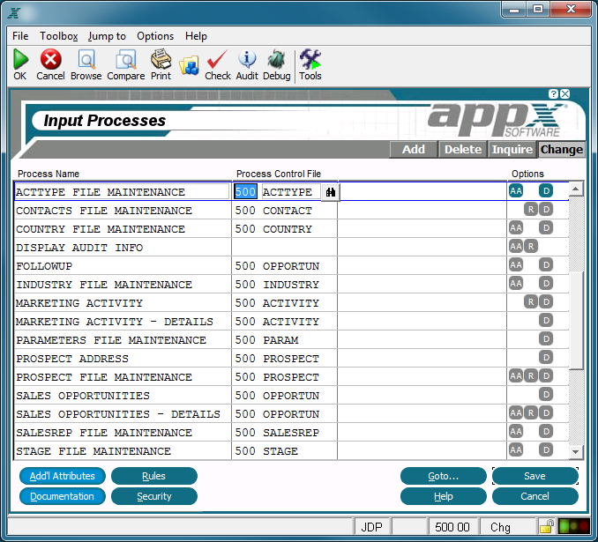Click the ACTTYPE FILE MAINTENANCE name field
Screen dimensions: 598x542
click(x=122, y=192)
